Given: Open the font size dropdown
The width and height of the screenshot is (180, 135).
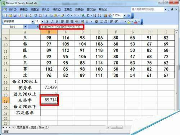Looking at the screenshot, I should pyautogui.click(x=42, y=22).
